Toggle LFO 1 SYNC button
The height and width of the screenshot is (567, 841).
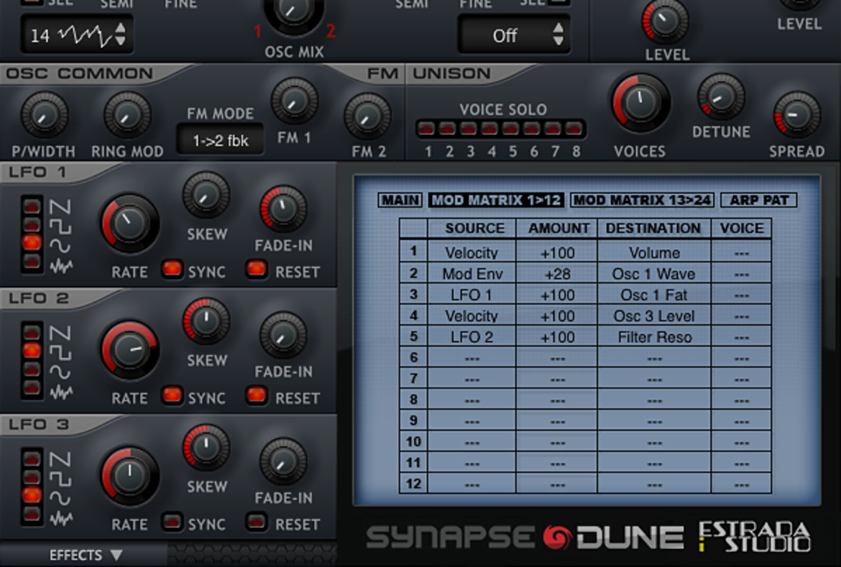(x=173, y=269)
